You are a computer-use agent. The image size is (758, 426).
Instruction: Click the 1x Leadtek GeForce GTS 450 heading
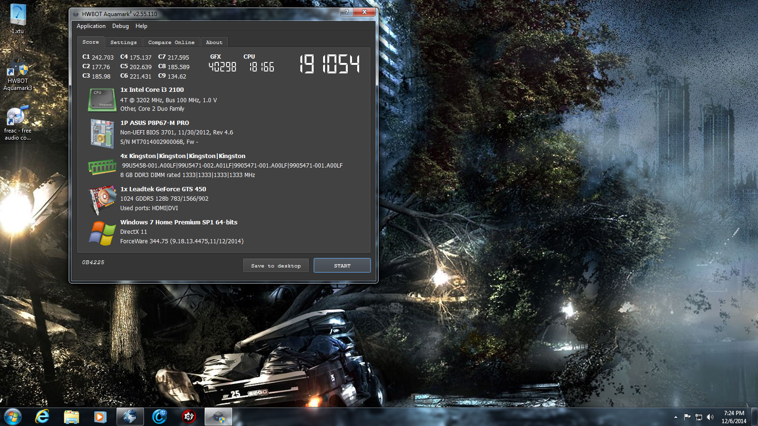click(163, 189)
